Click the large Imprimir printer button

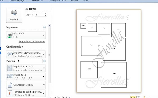[x=14, y=15]
